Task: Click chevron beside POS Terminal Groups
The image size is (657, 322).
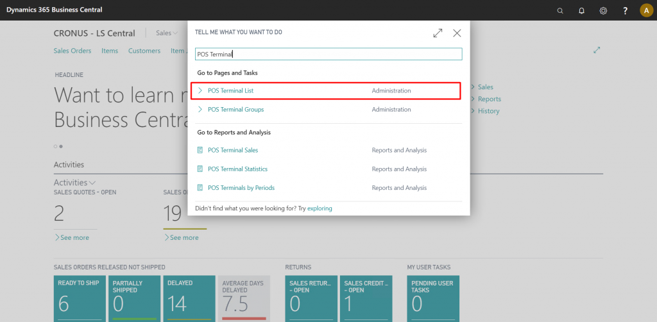Action: pos(200,109)
